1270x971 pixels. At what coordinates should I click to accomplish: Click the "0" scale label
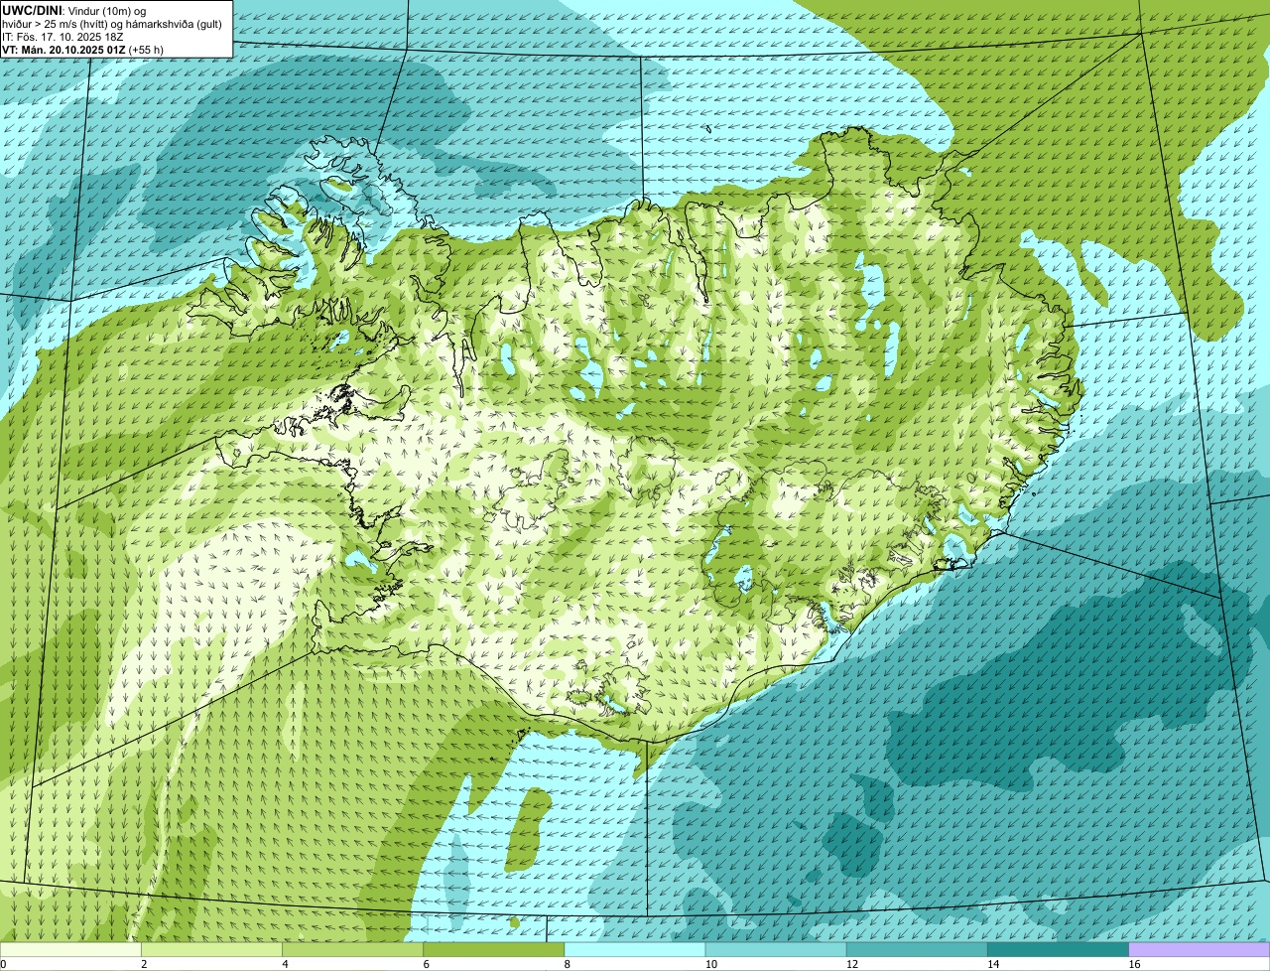(3, 964)
